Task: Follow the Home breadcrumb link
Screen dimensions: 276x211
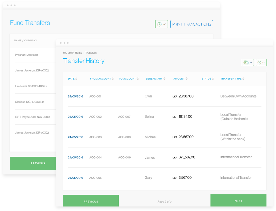Action: [78, 53]
